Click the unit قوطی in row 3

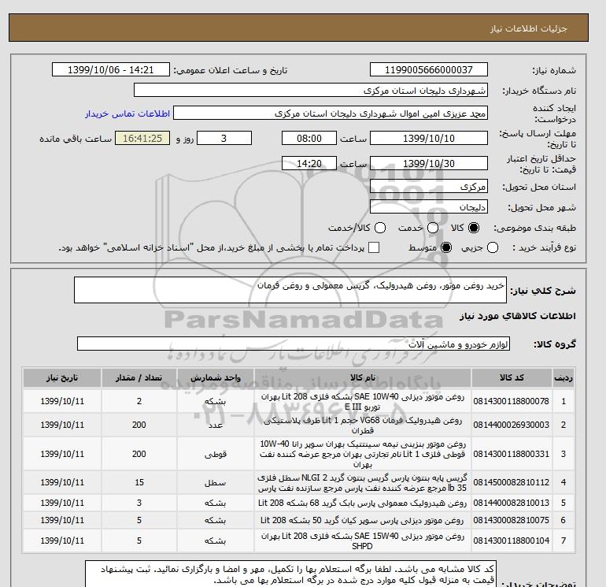coord(216,455)
